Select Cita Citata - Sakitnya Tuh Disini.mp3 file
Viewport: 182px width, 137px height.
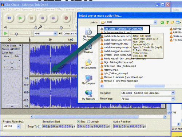coord(123,29)
